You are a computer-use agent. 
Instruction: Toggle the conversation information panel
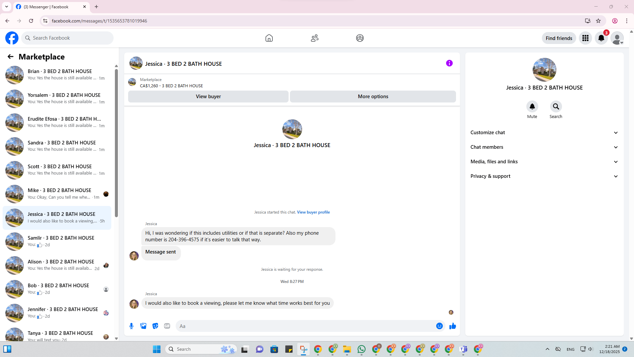click(449, 63)
